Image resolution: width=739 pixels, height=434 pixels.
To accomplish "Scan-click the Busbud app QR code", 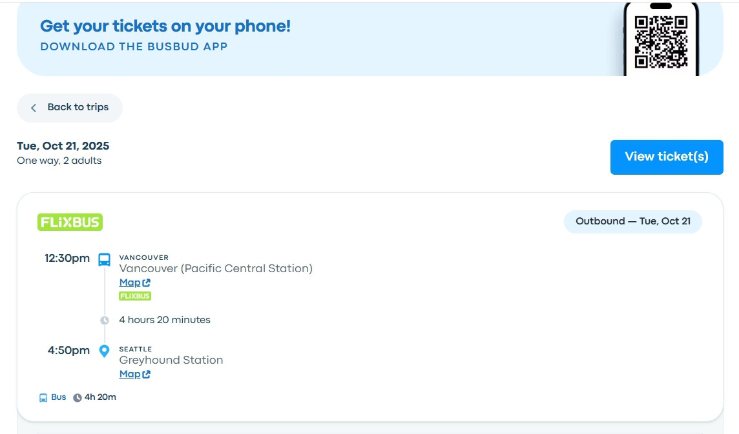I will click(660, 42).
